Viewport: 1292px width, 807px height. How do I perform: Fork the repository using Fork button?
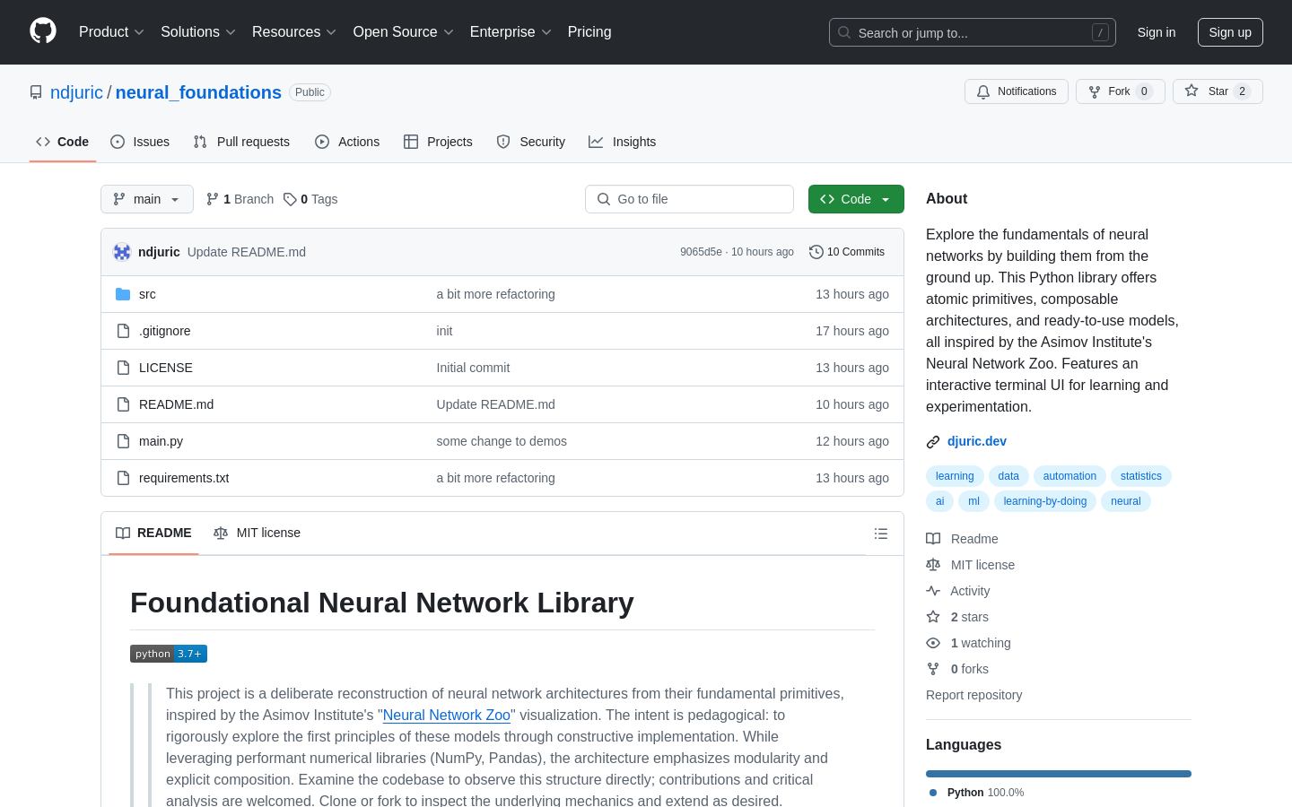tap(1120, 91)
